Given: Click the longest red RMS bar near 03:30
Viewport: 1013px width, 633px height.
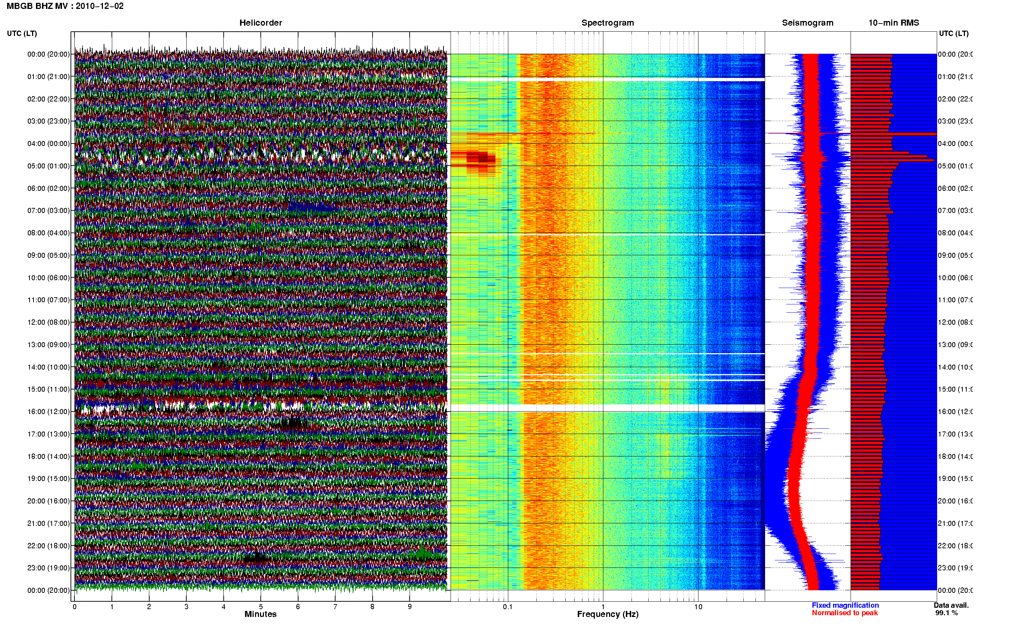Looking at the screenshot, I should coord(894,134).
